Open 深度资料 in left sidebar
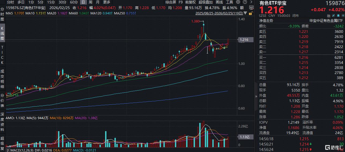The width and height of the screenshot is (345, 152). pos(2,122)
